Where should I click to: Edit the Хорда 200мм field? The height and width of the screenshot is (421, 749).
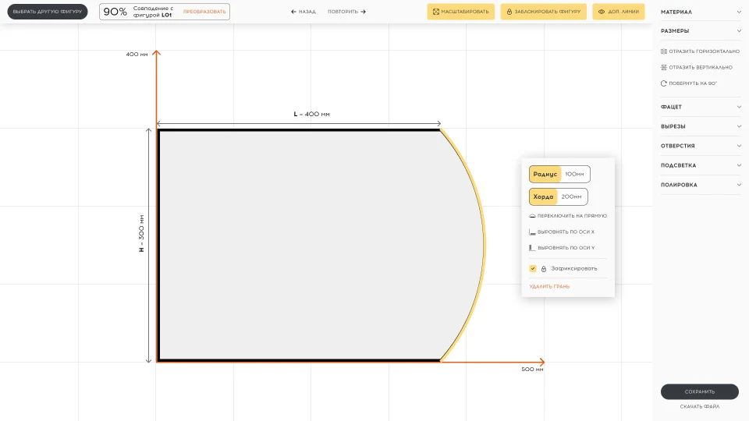[x=572, y=196]
